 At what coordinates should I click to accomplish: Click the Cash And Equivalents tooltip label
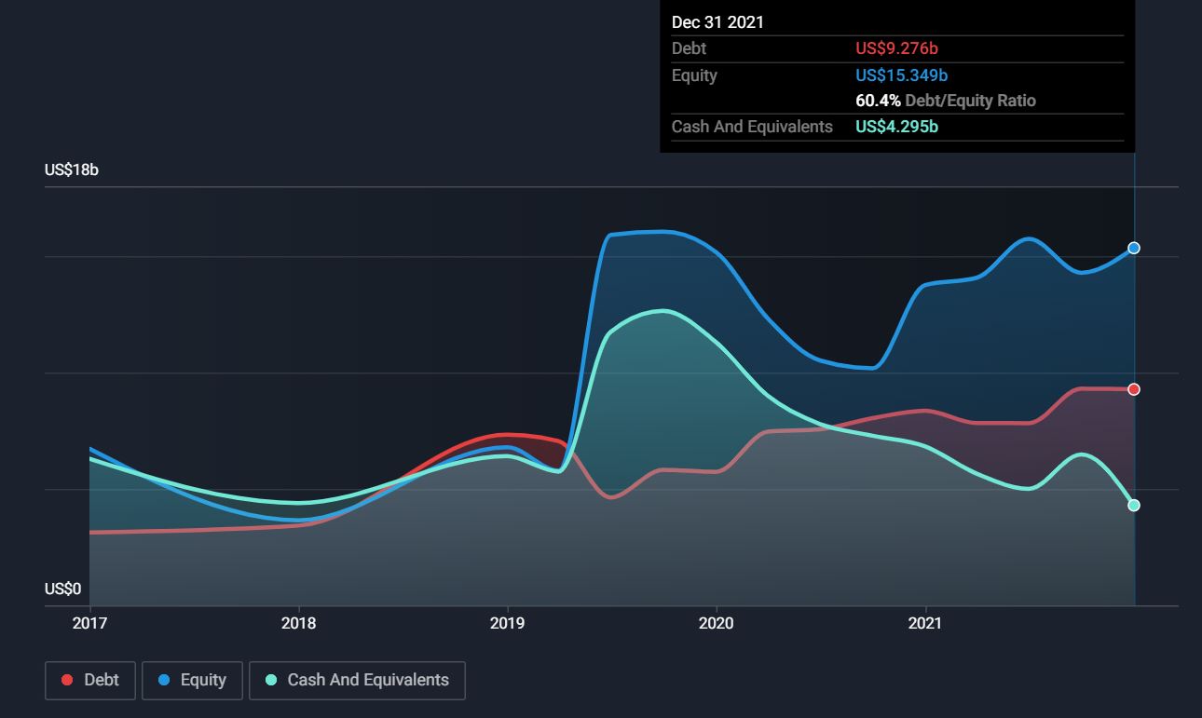coord(752,127)
